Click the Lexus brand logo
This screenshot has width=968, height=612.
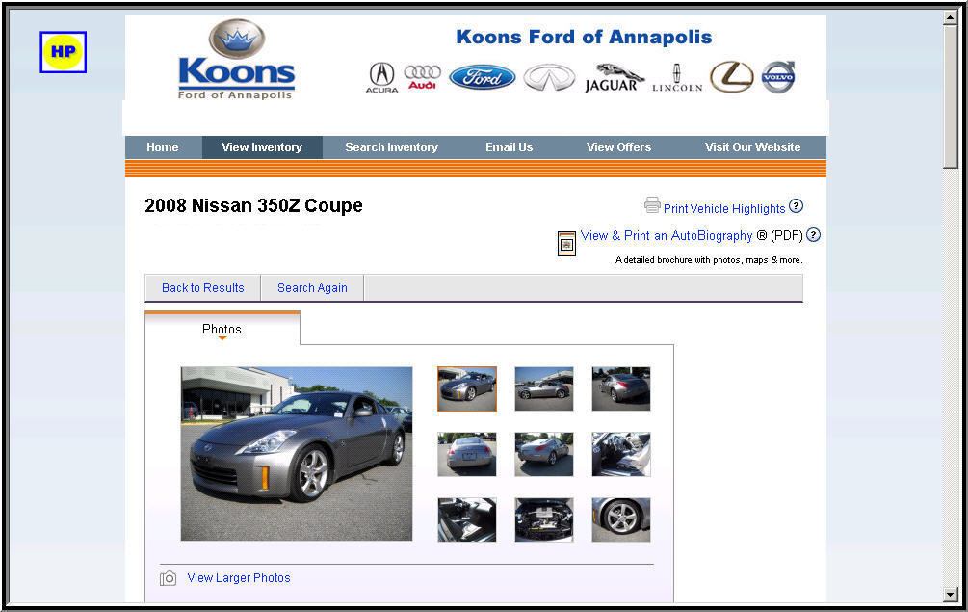(732, 77)
